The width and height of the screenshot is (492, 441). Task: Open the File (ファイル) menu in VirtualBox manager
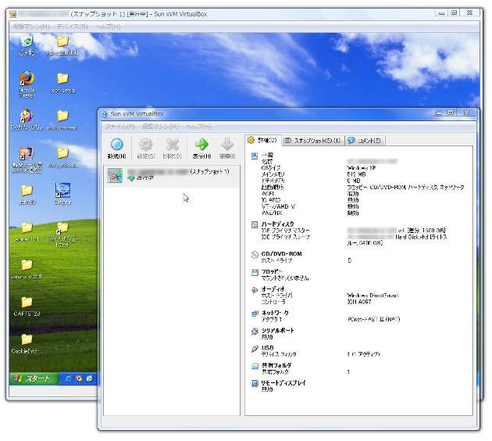(119, 127)
